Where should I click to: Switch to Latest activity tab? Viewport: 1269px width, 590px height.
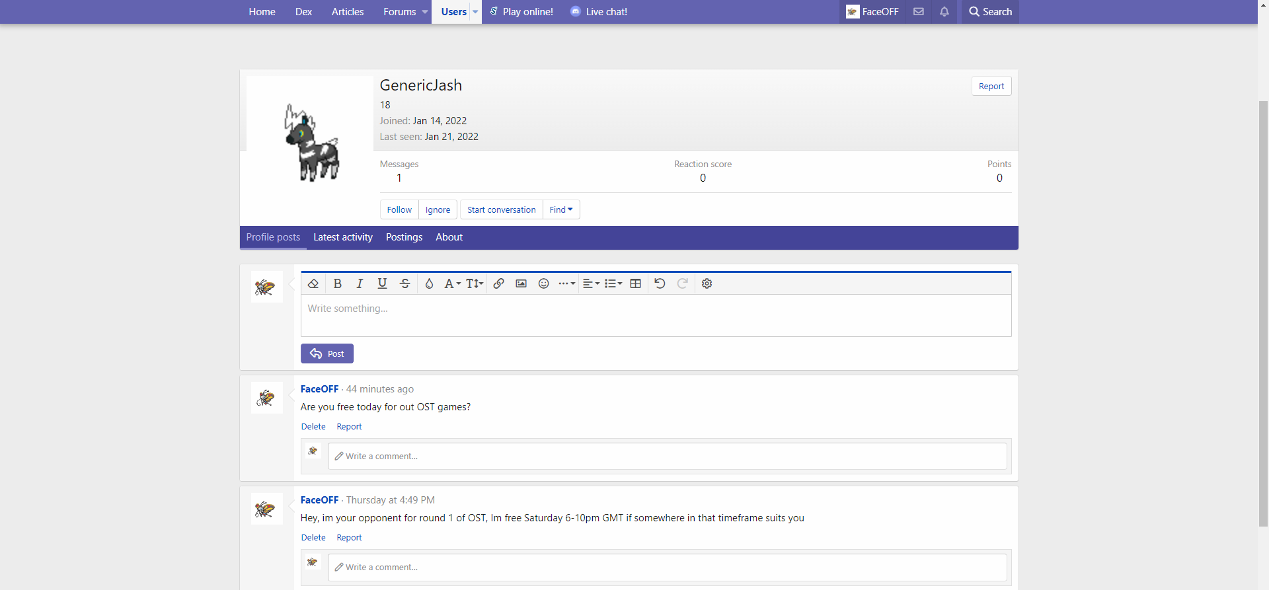click(343, 237)
